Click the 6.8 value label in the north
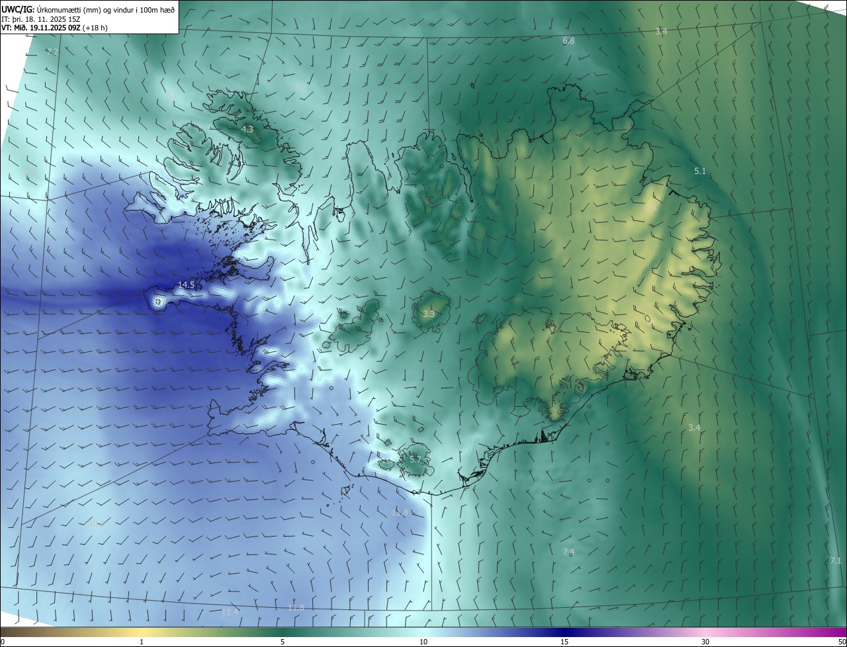The height and width of the screenshot is (647, 847). (x=568, y=41)
